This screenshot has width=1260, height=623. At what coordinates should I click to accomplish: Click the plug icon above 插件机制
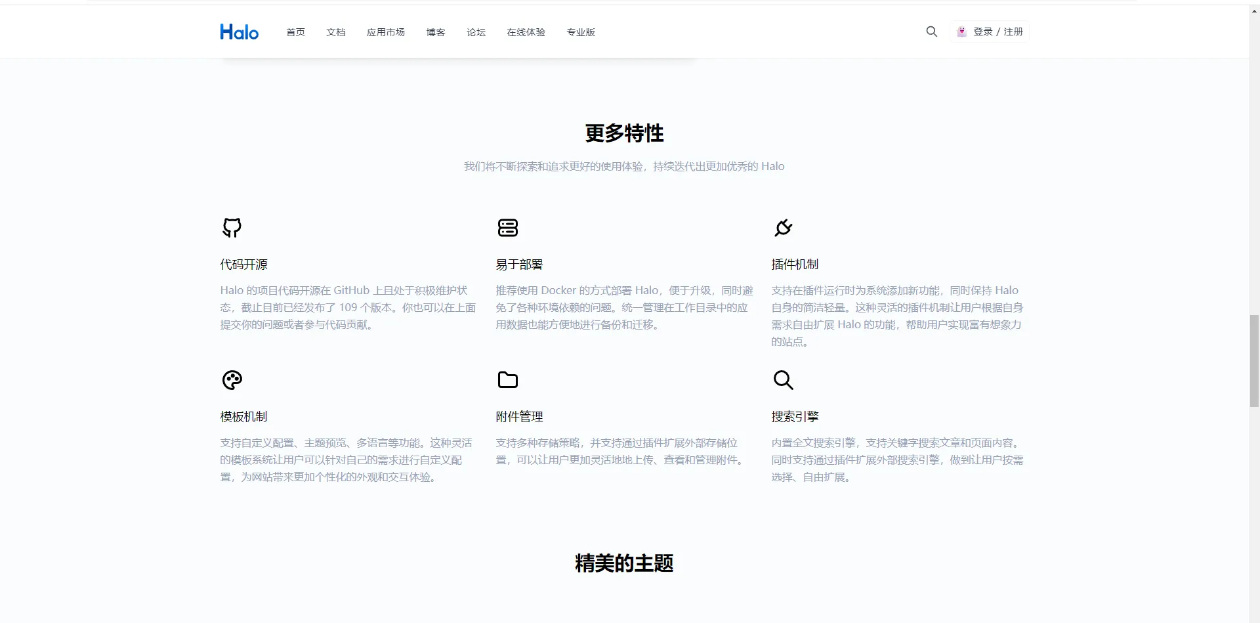[783, 228]
